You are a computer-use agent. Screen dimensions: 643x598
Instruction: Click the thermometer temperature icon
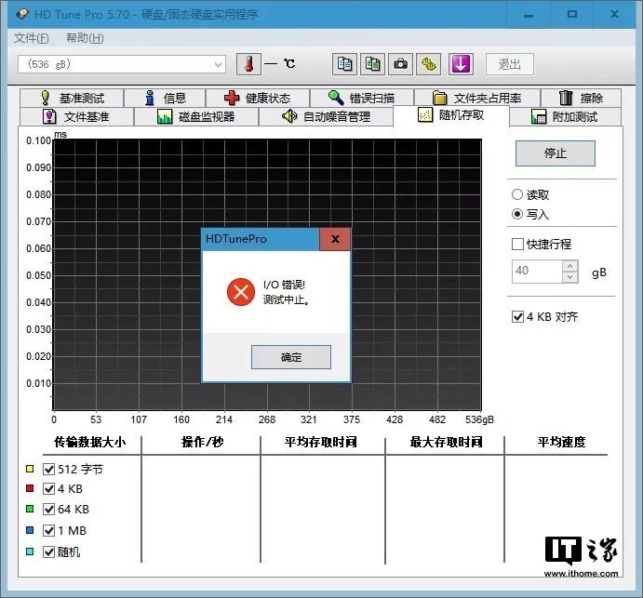tap(248, 64)
